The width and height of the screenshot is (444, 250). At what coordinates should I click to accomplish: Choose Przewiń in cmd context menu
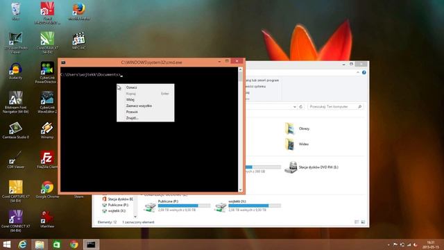(x=145, y=112)
